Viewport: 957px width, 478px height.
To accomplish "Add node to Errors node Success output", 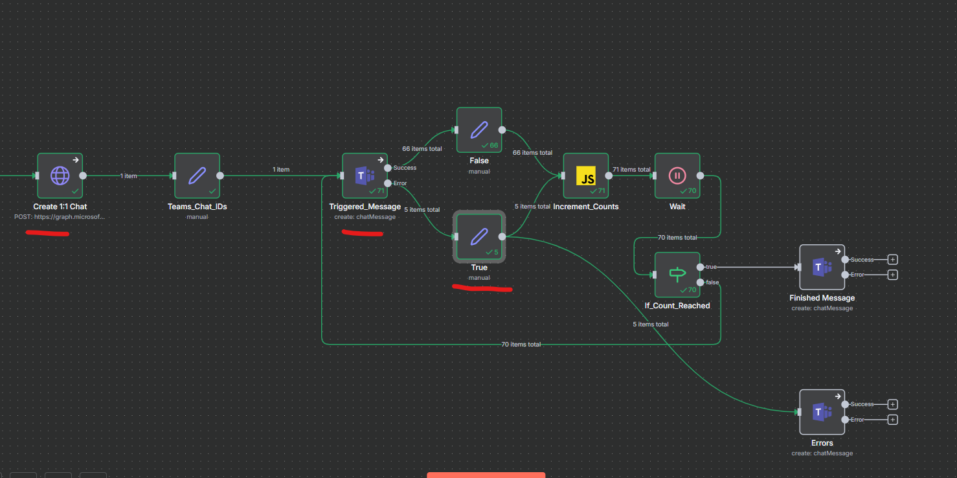I will 893,404.
